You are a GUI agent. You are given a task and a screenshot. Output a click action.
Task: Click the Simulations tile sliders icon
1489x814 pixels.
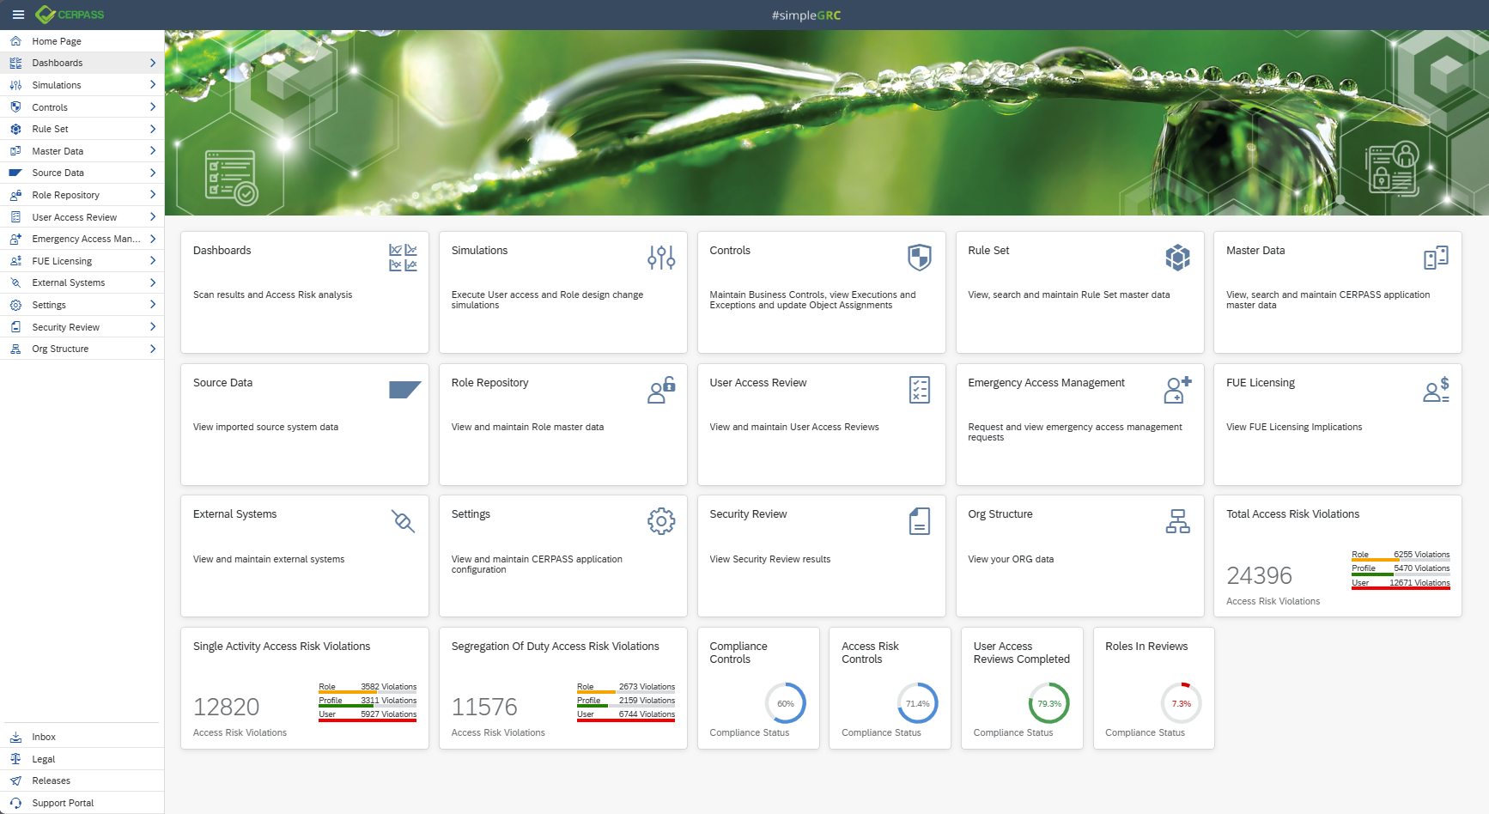(x=661, y=258)
